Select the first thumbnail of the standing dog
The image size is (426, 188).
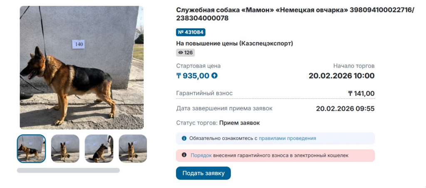tap(31, 149)
